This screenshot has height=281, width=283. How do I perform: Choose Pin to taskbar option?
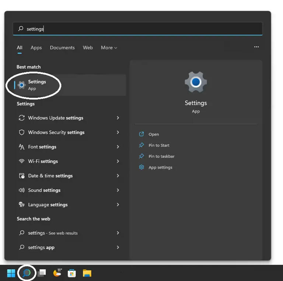[161, 156]
